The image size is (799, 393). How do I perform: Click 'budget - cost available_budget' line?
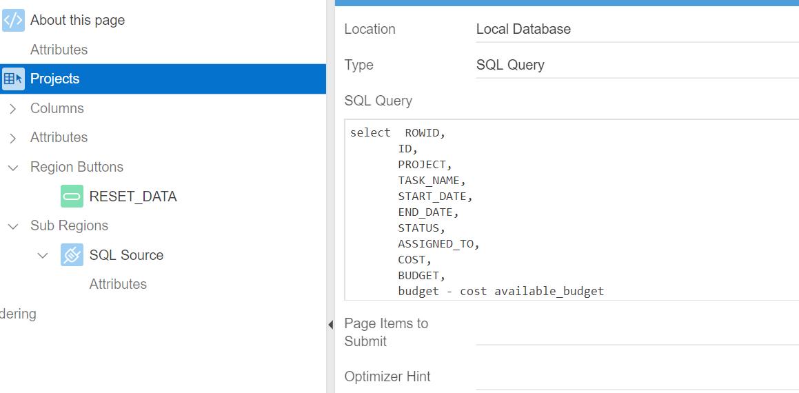(501, 292)
